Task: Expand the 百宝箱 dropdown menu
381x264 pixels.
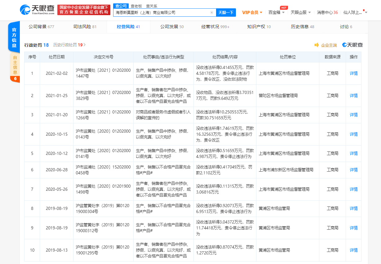Action: 276,12
